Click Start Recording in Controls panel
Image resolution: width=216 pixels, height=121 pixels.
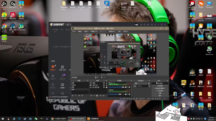160,86
